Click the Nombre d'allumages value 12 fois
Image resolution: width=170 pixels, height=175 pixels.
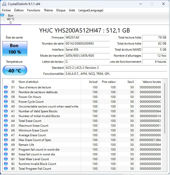[x=155, y=56]
